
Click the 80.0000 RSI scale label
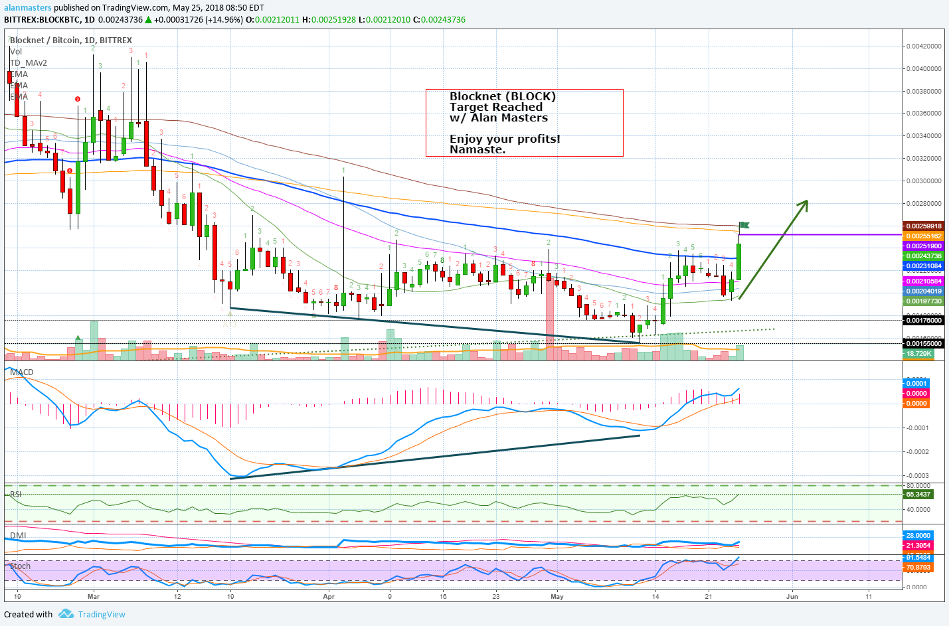click(x=918, y=485)
